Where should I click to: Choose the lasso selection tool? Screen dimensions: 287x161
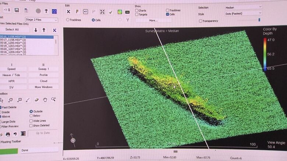11,100
